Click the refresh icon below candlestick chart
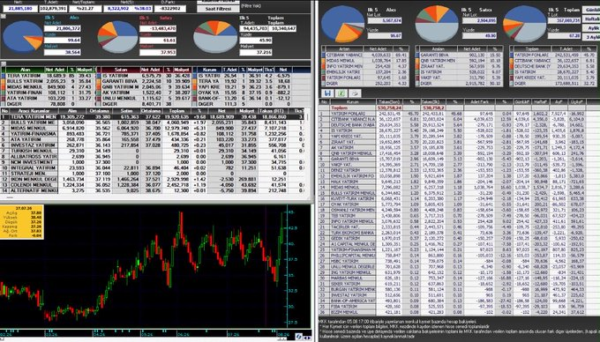The width and height of the screenshot is (600, 342). coord(298,337)
